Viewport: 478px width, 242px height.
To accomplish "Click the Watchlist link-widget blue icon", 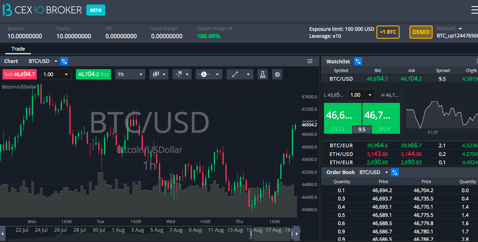I will (x=358, y=61).
